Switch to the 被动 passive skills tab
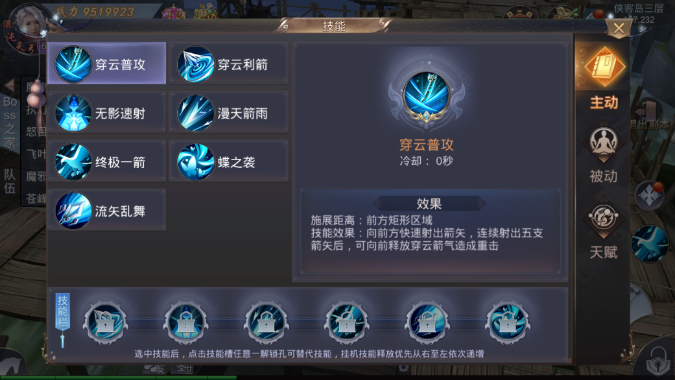This screenshot has height=380, width=675. click(604, 155)
